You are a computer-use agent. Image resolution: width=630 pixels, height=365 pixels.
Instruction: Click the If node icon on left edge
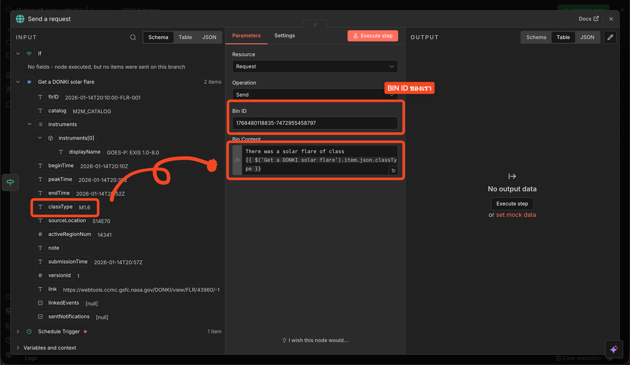tap(10, 182)
